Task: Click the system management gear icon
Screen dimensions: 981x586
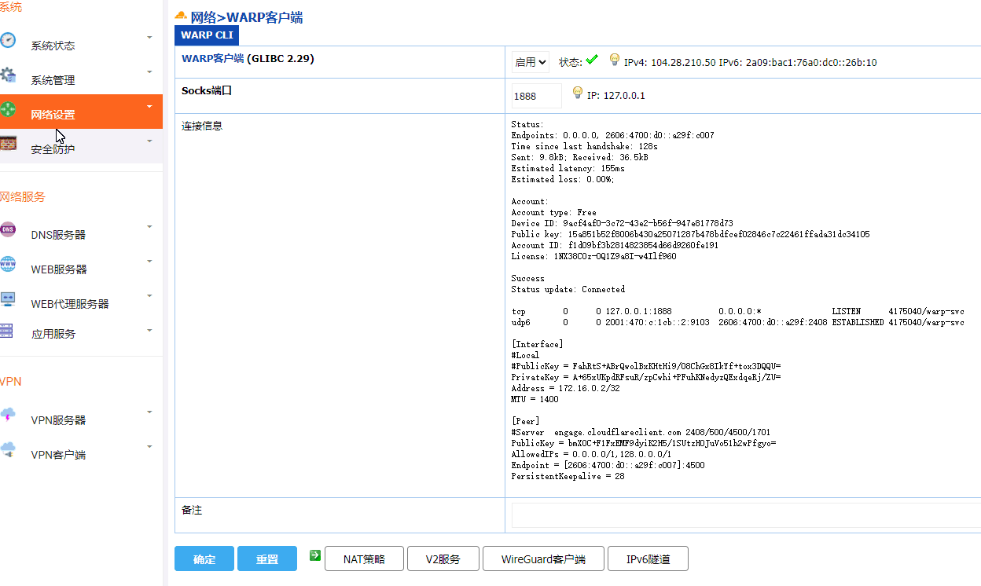Action: tap(7, 75)
